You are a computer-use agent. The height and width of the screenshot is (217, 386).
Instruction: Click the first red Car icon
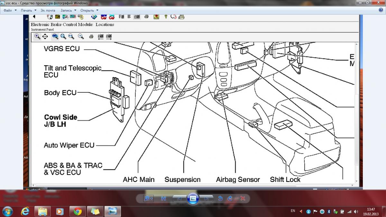(104, 17)
